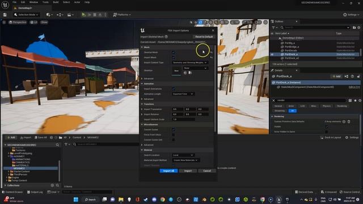Open the Cinematics clapperboard icon menu
Screen dimensions: 363x204
pyautogui.click(x=70, y=15)
